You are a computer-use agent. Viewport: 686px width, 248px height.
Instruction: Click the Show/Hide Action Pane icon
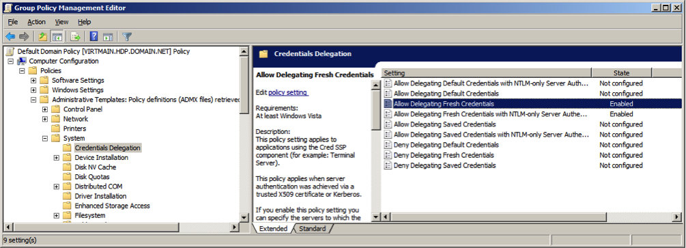point(108,36)
